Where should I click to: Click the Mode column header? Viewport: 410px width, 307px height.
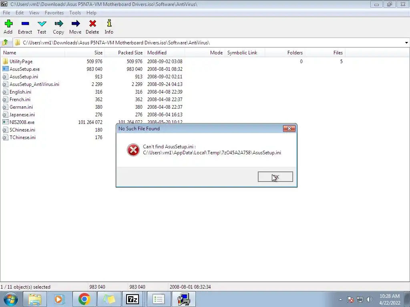coord(205,52)
